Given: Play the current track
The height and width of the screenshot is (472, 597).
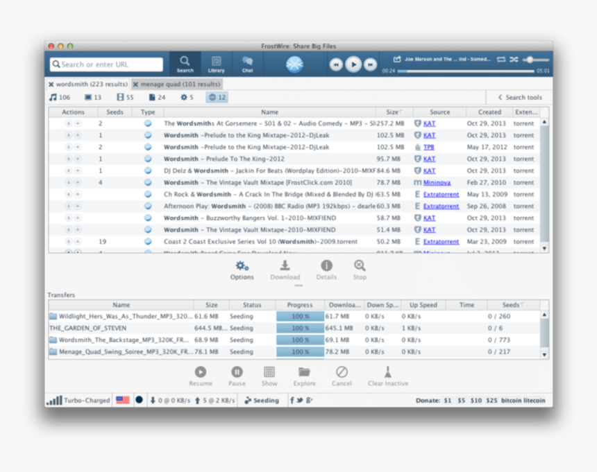Looking at the screenshot, I should (353, 64).
